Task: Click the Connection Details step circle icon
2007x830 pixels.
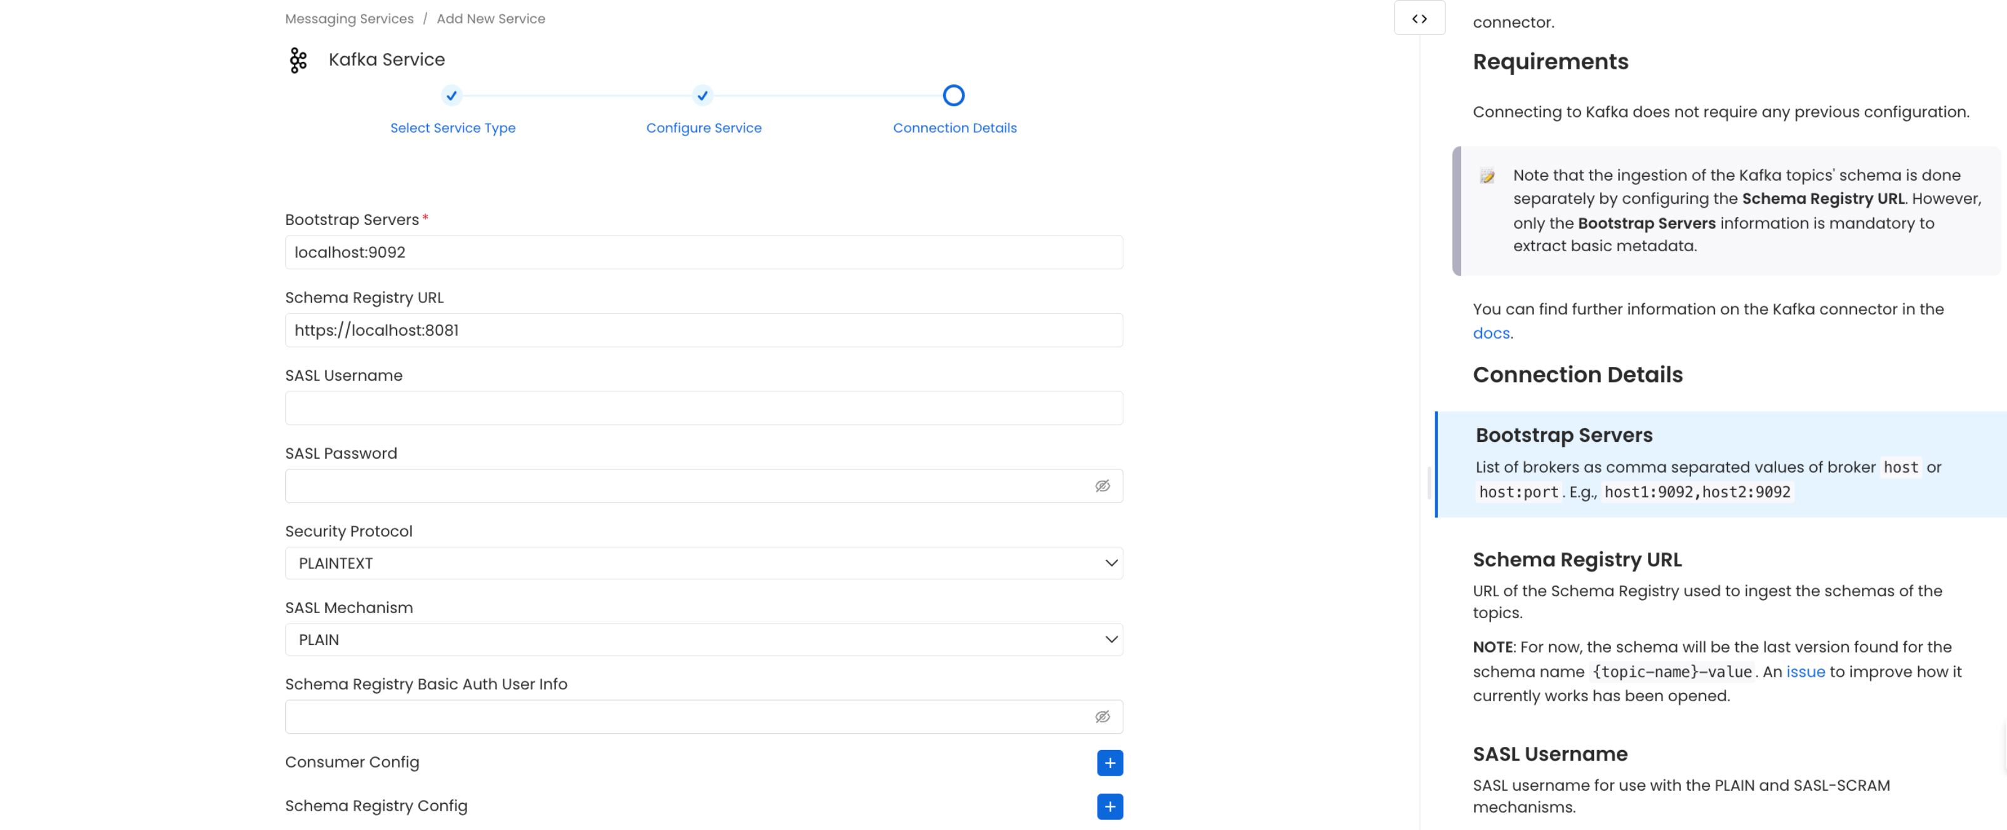Action: pos(955,94)
